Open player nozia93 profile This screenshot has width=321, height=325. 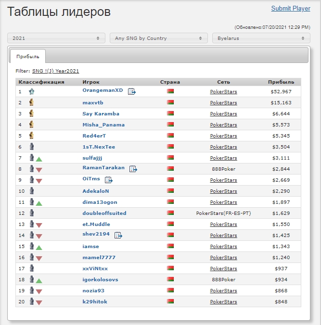93,290
